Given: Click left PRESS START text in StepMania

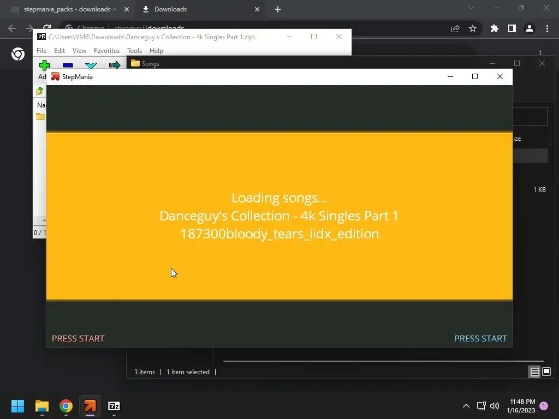Looking at the screenshot, I should (x=78, y=338).
